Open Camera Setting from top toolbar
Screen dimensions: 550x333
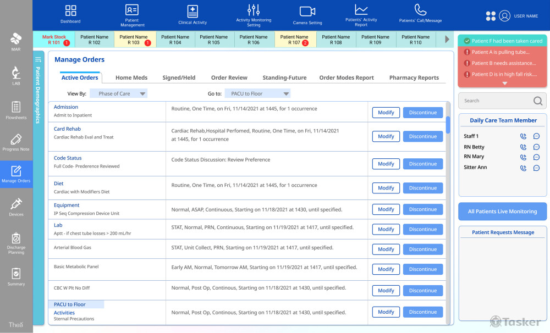pyautogui.click(x=307, y=12)
